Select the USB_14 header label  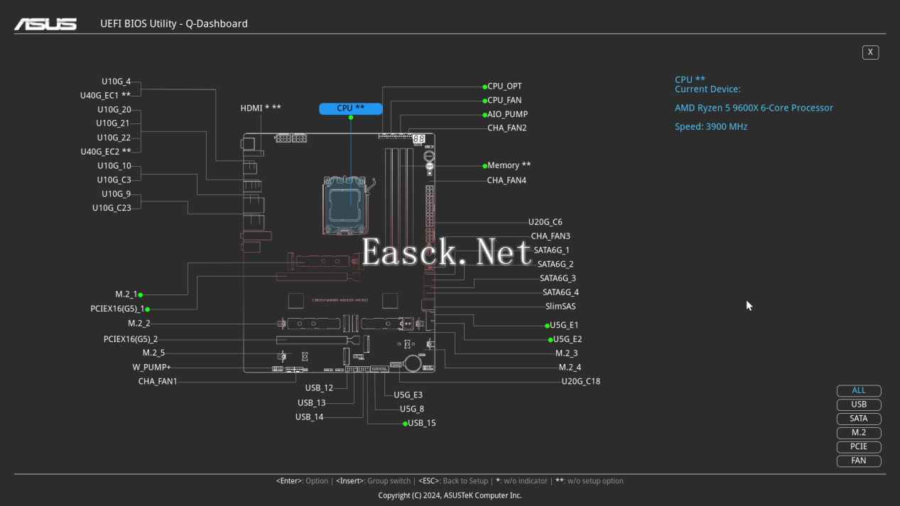309,417
